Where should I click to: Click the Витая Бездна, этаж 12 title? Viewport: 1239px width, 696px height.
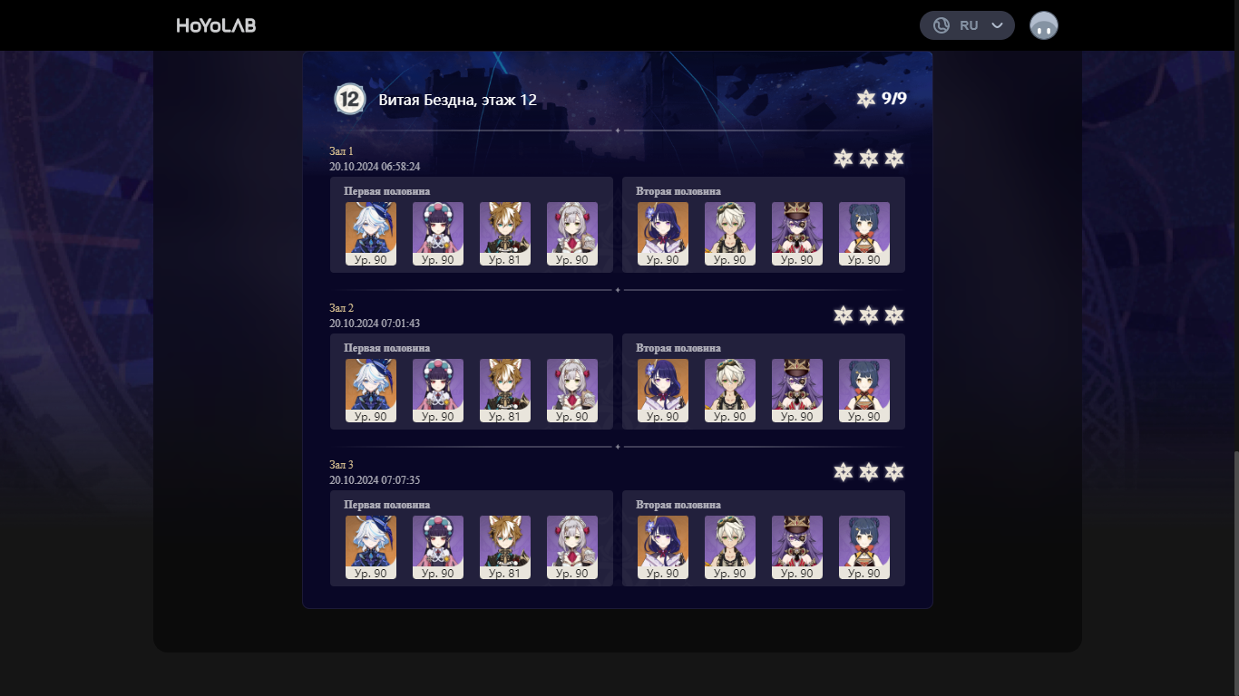(x=457, y=100)
